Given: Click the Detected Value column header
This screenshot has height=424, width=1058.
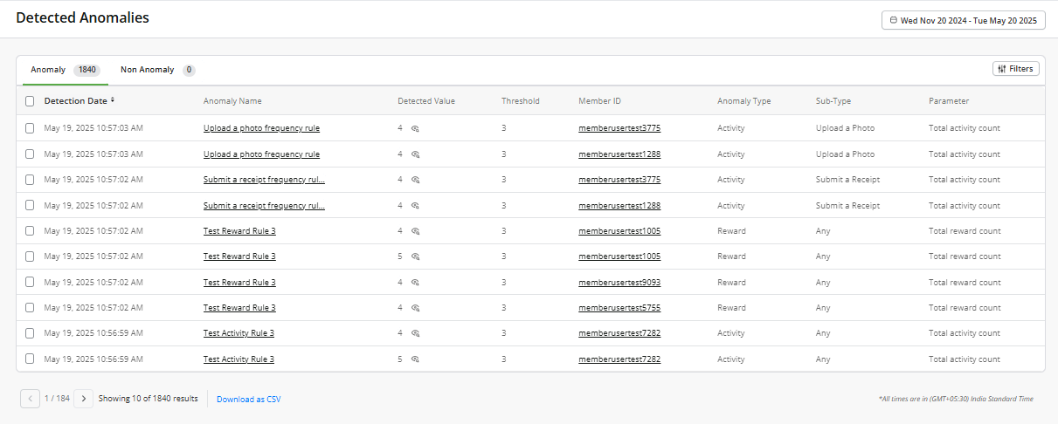Looking at the screenshot, I should [426, 101].
